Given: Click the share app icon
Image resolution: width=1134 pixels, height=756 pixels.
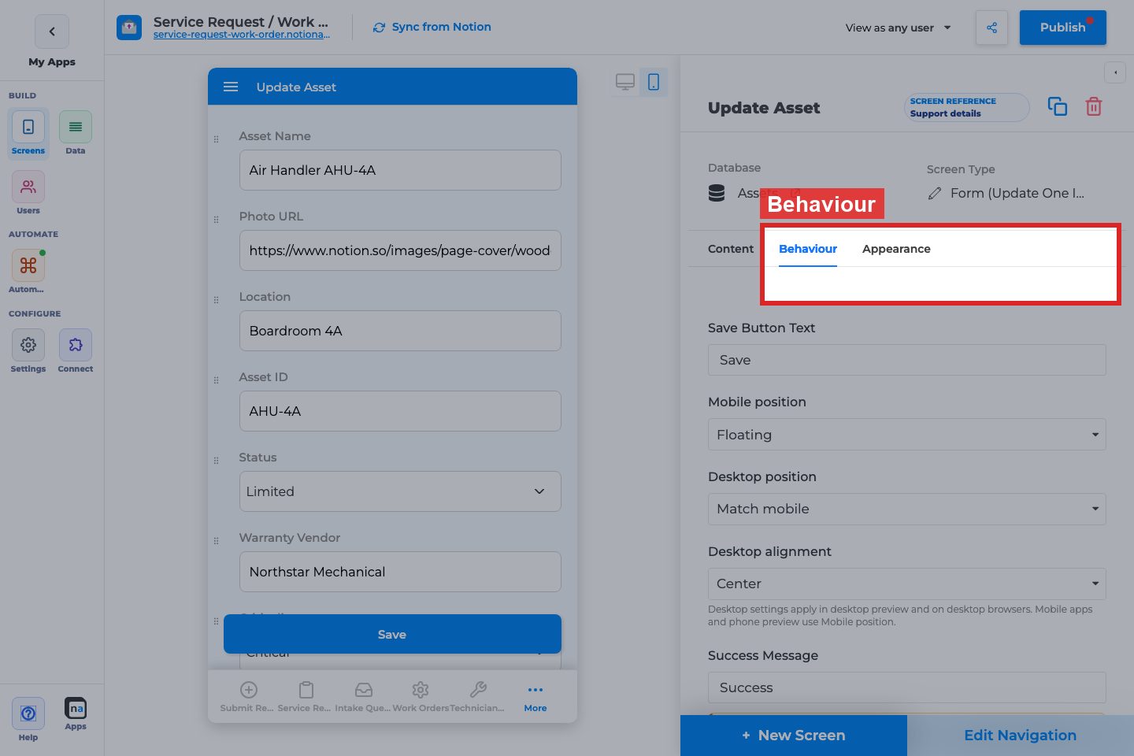Looking at the screenshot, I should tap(991, 28).
